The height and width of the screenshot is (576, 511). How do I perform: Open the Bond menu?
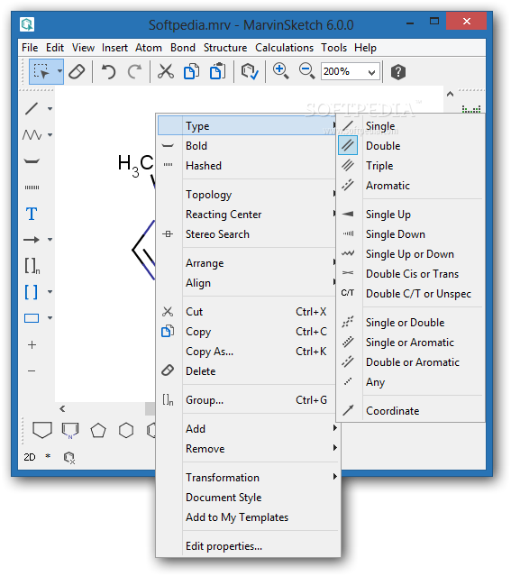coord(183,48)
